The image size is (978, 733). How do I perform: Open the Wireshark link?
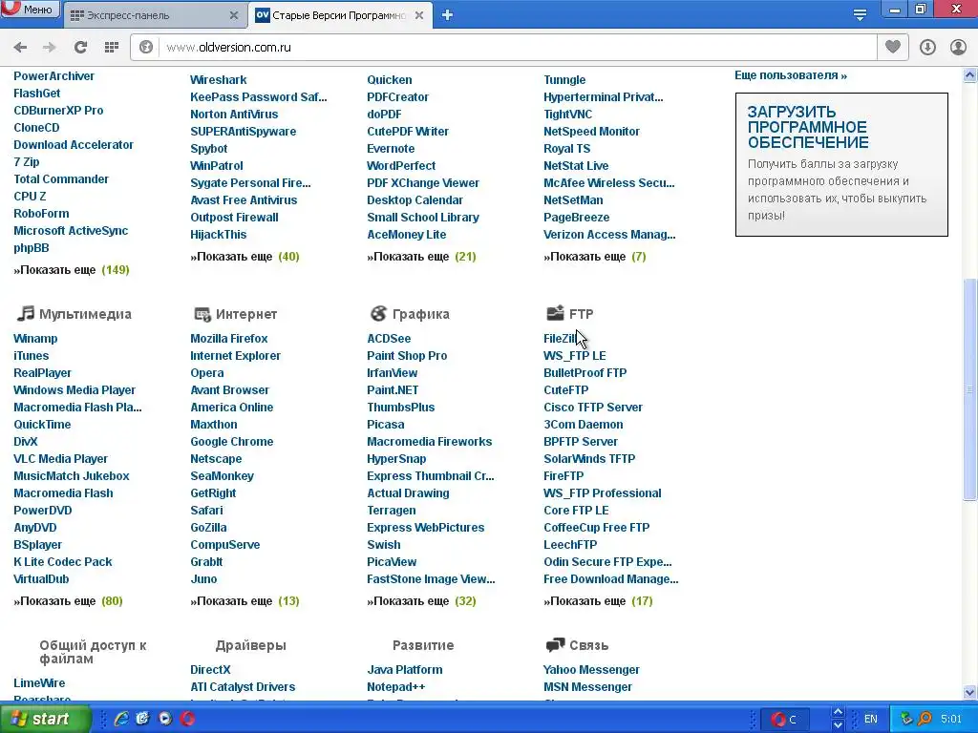click(219, 80)
